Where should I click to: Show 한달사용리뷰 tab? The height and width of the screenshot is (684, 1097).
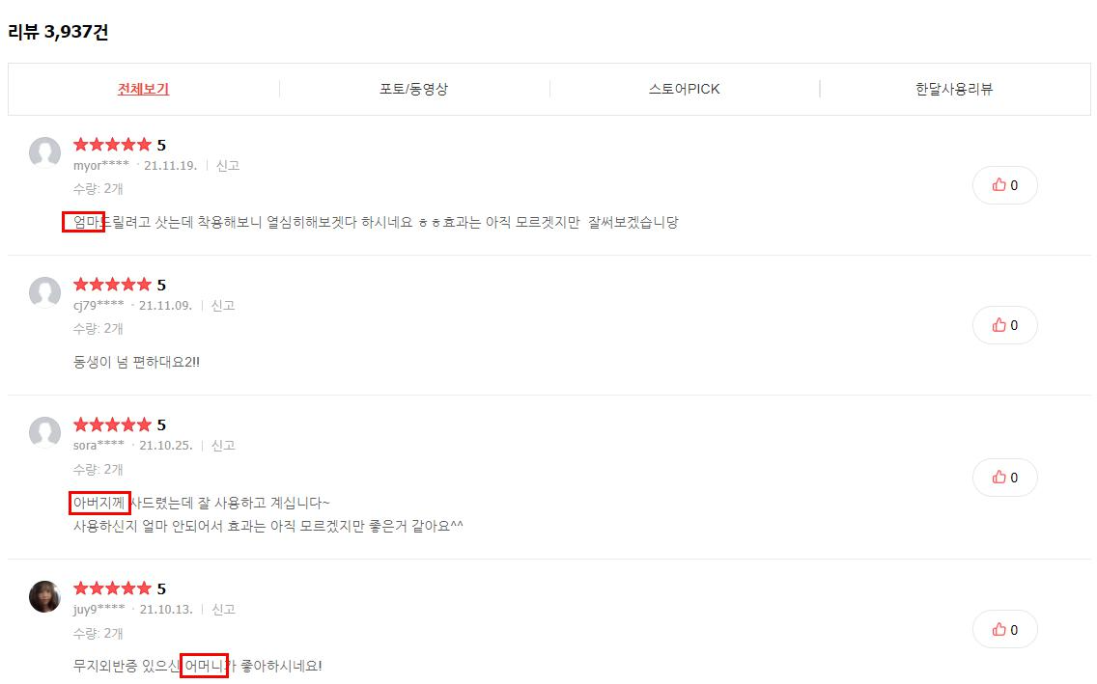tap(954, 89)
